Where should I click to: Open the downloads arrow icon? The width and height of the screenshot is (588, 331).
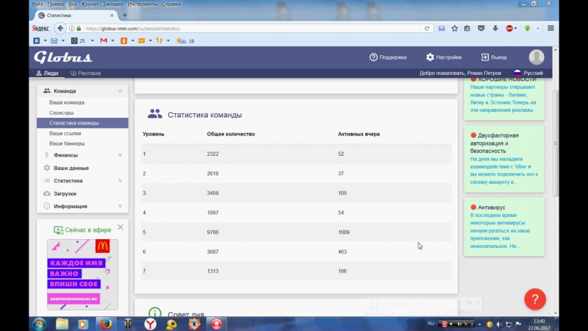495,29
